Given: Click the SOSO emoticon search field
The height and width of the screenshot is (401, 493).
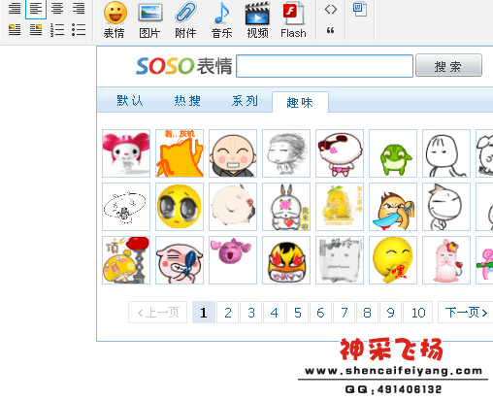Looking at the screenshot, I should (x=324, y=66).
